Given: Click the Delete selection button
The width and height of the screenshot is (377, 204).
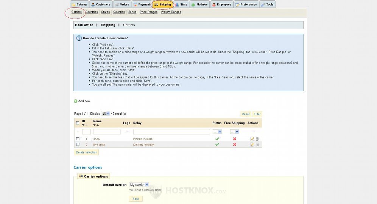Looking at the screenshot, I should coord(86,152).
